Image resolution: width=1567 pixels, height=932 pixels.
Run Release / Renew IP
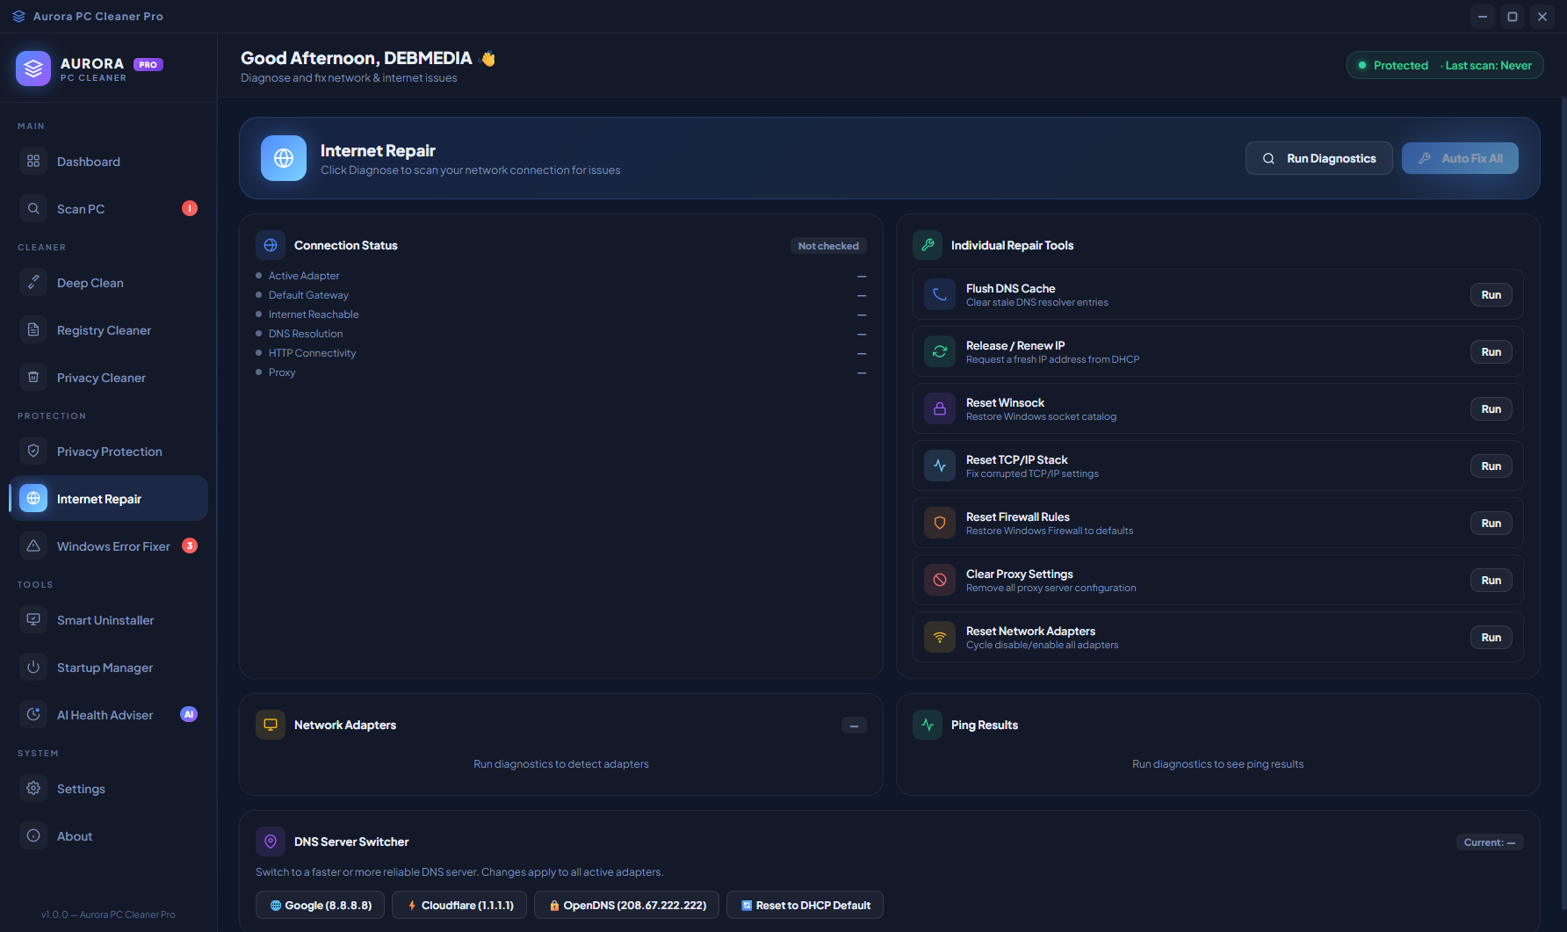pyautogui.click(x=1491, y=352)
